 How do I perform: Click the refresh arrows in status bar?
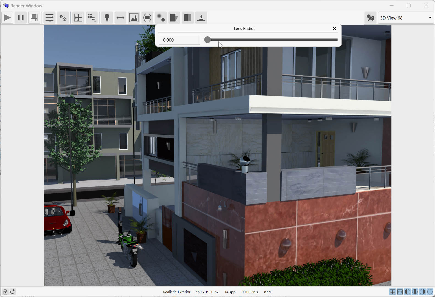(x=13, y=292)
